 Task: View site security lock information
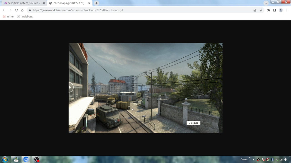tap(30, 10)
